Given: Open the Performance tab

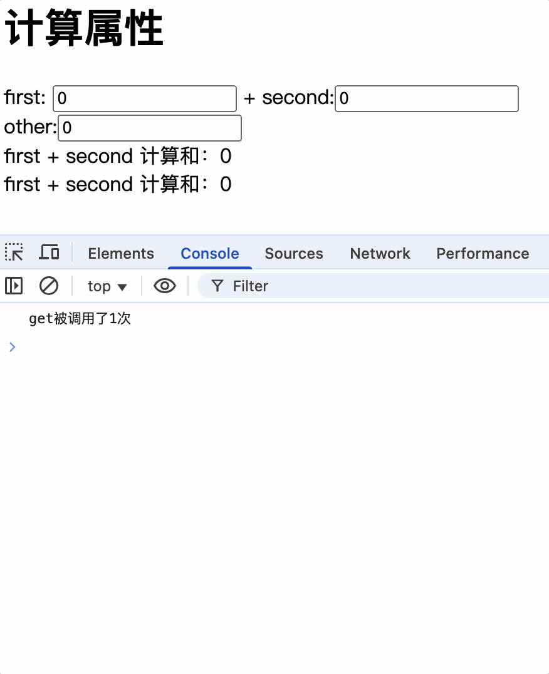Looking at the screenshot, I should (483, 254).
